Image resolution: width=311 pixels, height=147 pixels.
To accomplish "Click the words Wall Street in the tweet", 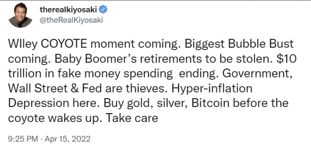I will (x=38, y=88).
